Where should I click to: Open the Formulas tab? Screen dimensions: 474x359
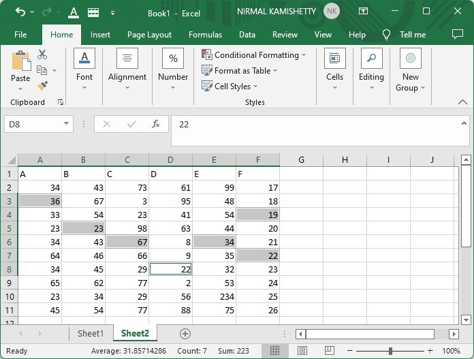pos(205,35)
